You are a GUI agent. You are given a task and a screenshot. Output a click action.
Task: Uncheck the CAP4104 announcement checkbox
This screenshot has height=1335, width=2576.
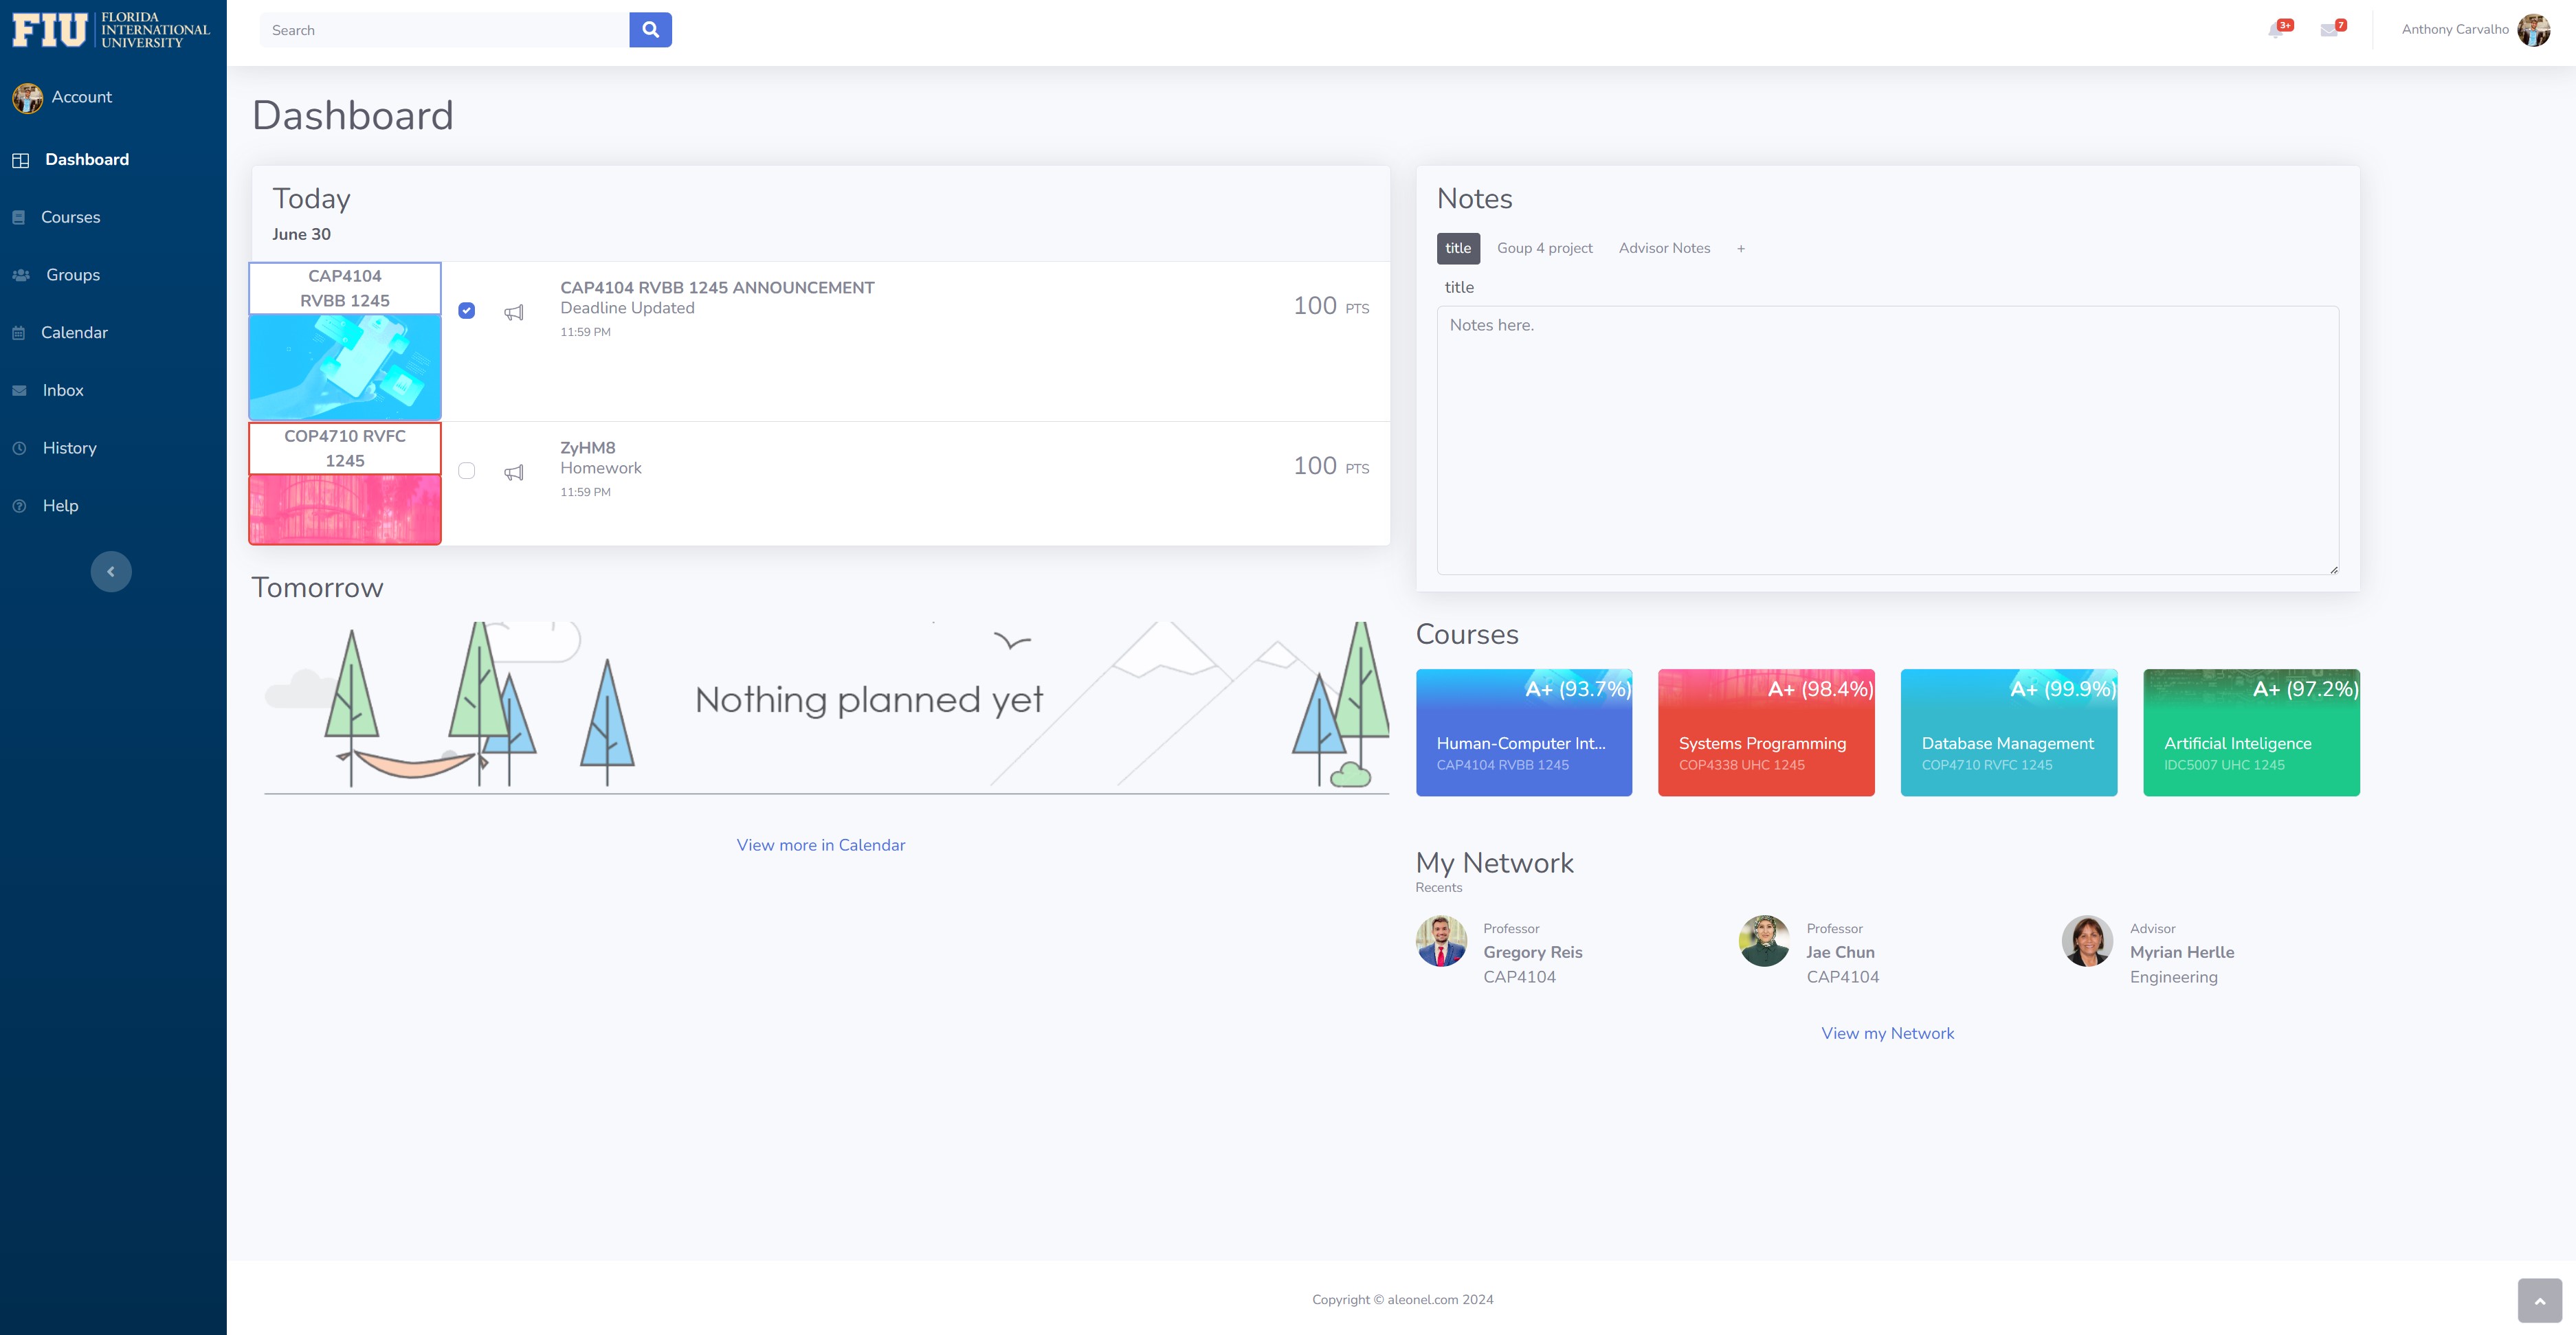pyautogui.click(x=466, y=311)
